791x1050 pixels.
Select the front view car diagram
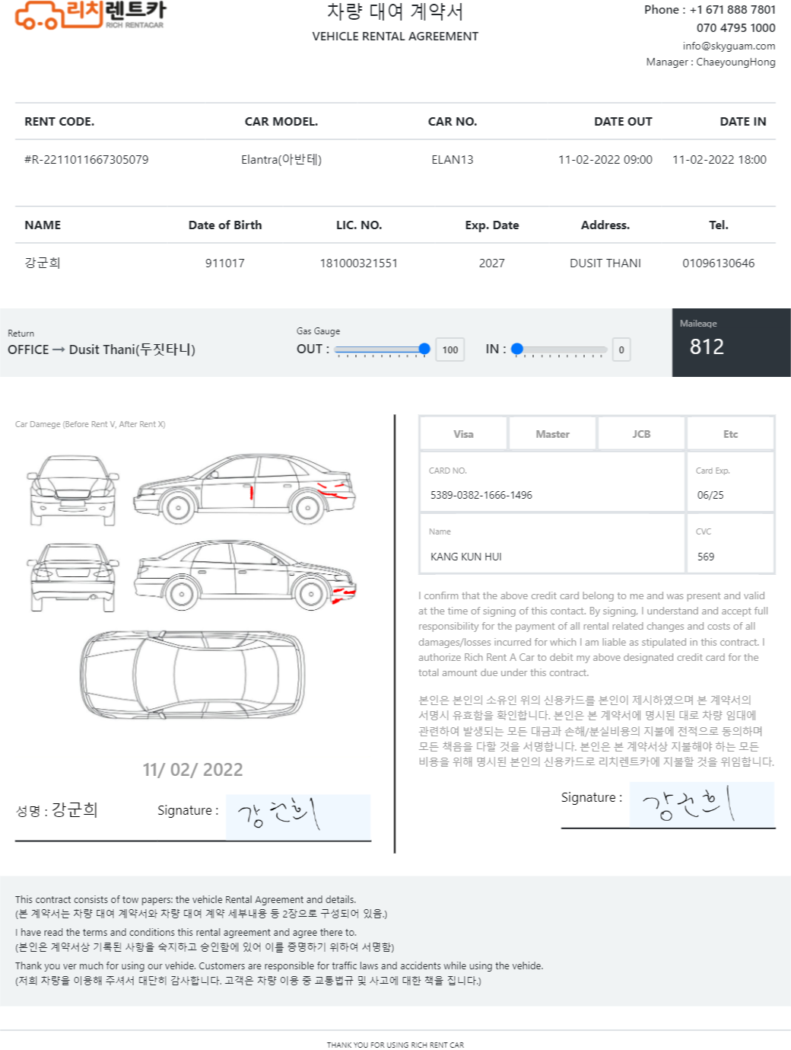[73, 490]
